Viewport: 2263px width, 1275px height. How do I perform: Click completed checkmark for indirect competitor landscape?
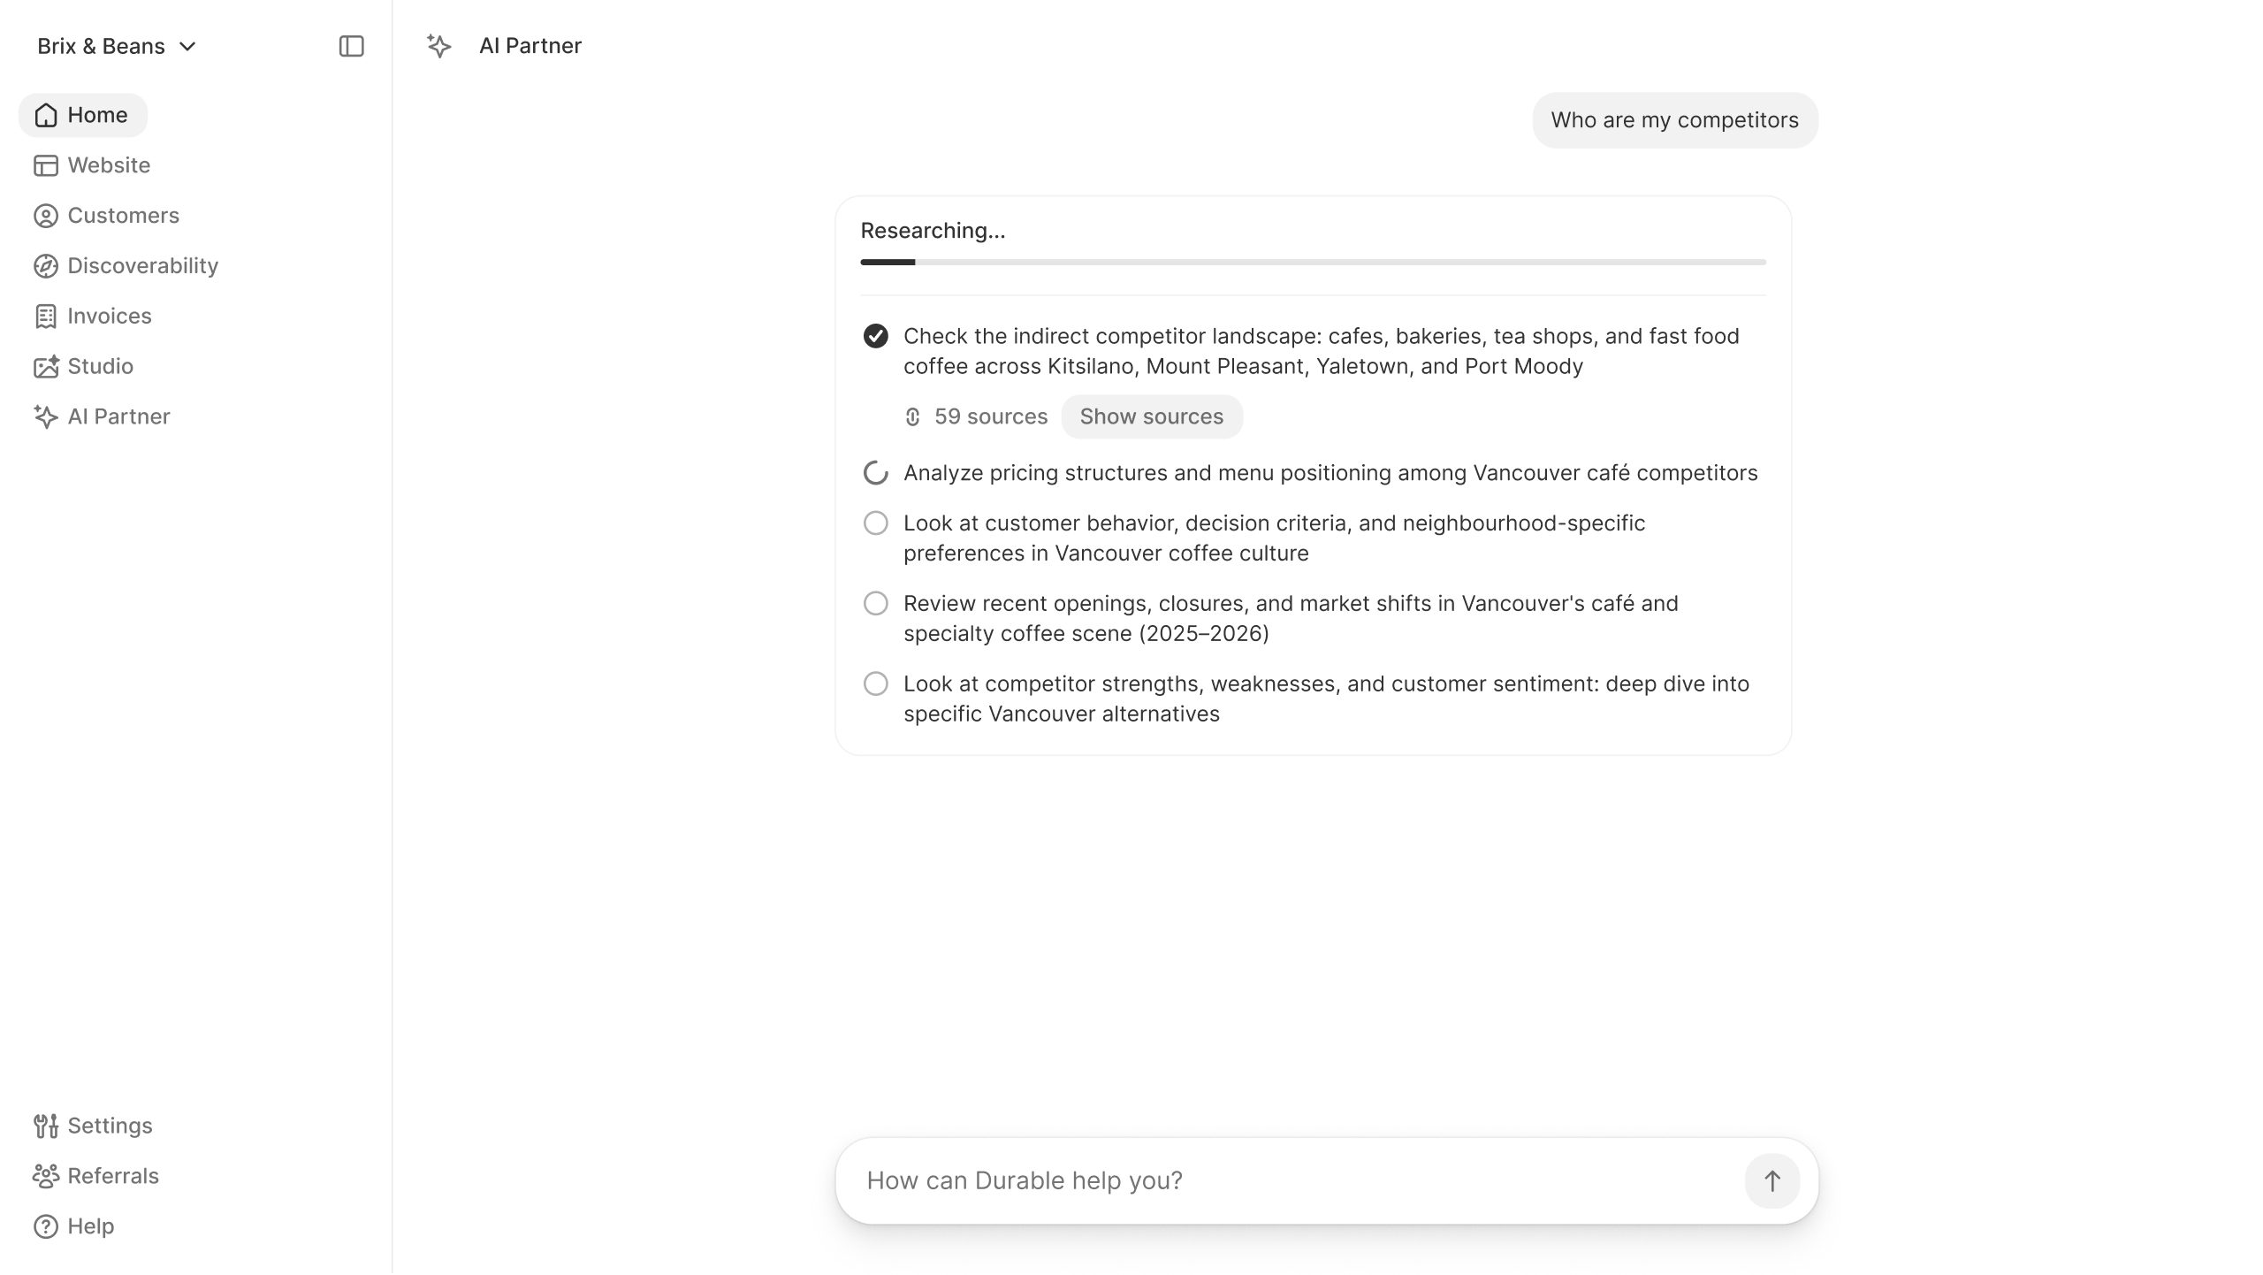click(x=875, y=336)
